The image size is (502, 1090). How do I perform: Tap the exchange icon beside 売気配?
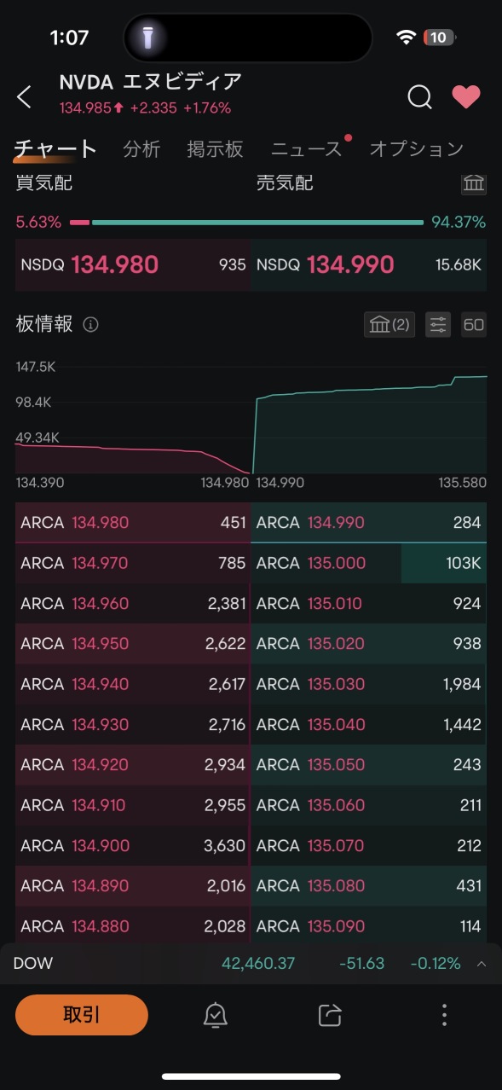(474, 183)
